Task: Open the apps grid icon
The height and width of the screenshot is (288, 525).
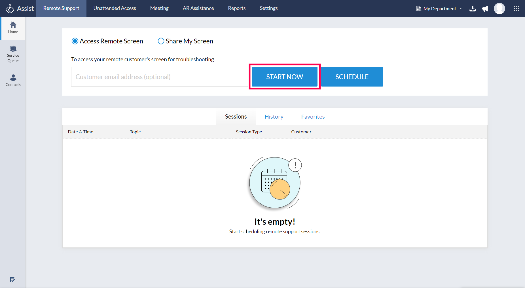Action: [516, 9]
